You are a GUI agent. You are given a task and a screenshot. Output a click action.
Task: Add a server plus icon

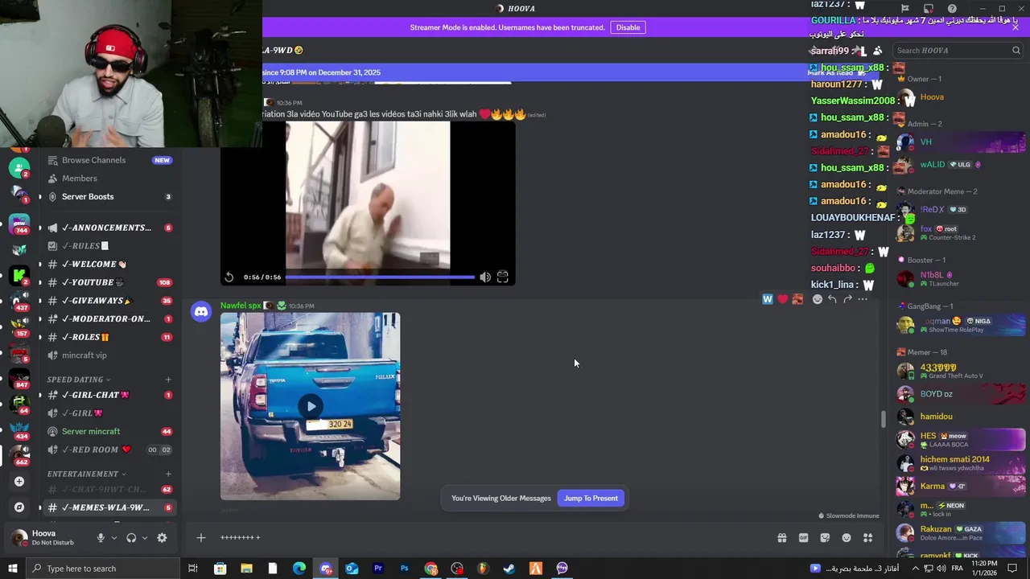19,482
